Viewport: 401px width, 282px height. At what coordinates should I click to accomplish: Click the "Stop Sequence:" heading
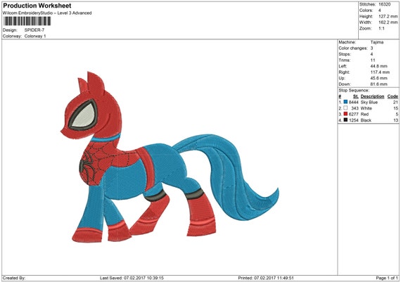(x=354, y=90)
